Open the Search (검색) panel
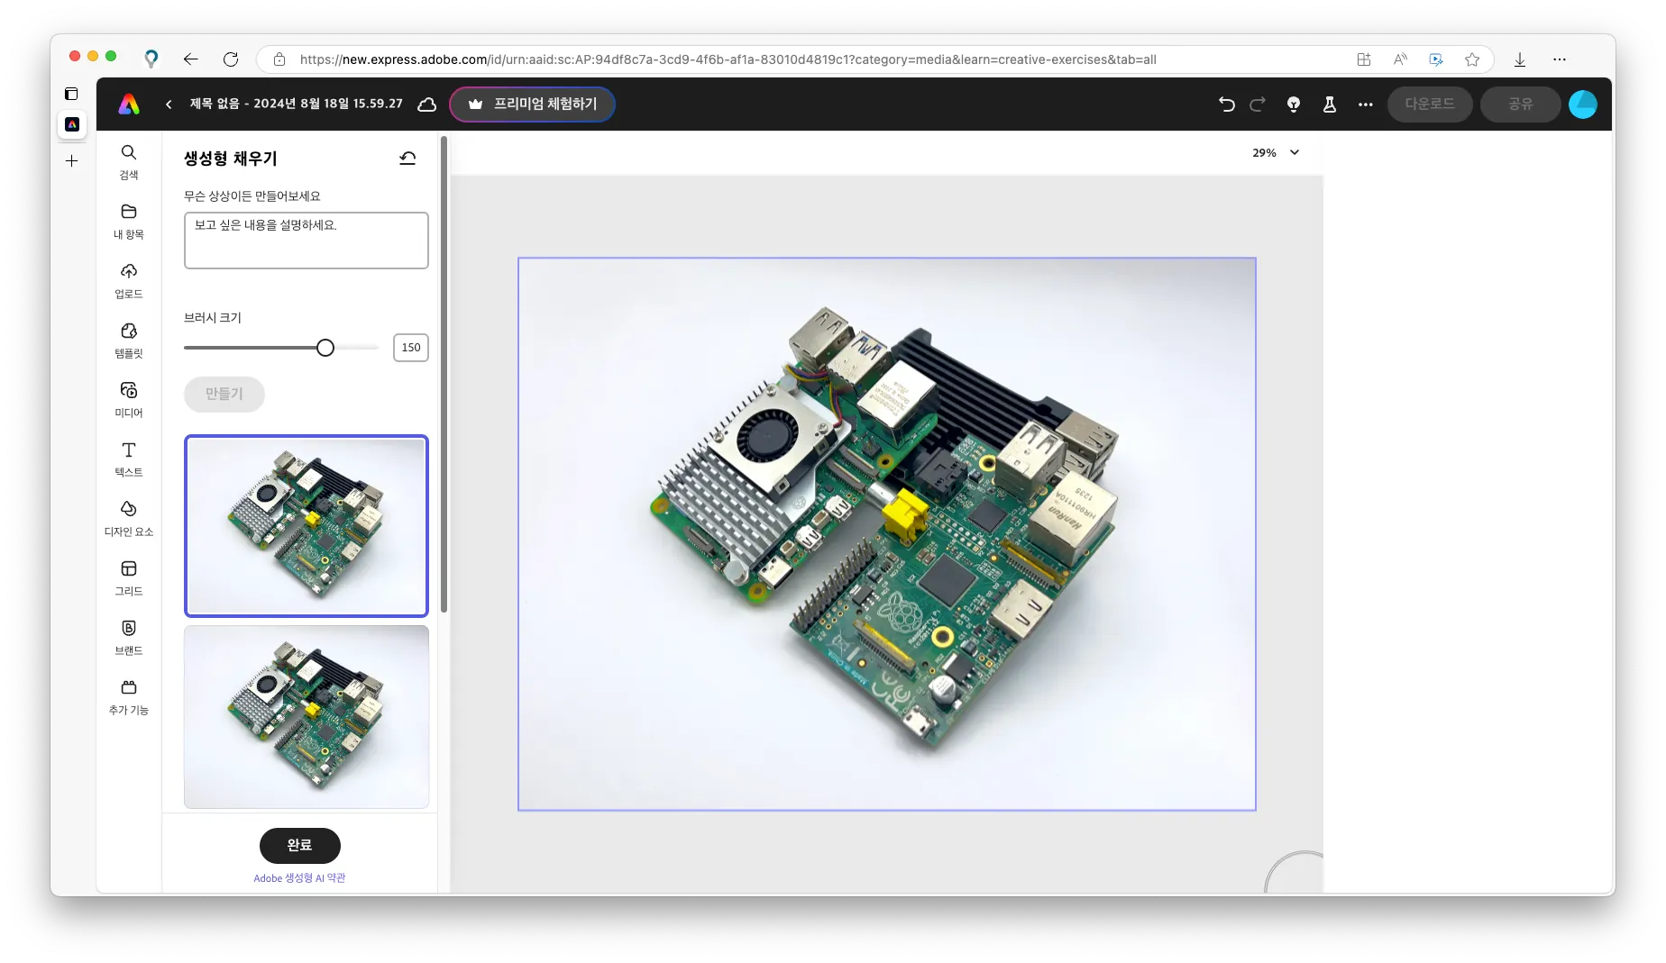The width and height of the screenshot is (1666, 963). pos(129,162)
